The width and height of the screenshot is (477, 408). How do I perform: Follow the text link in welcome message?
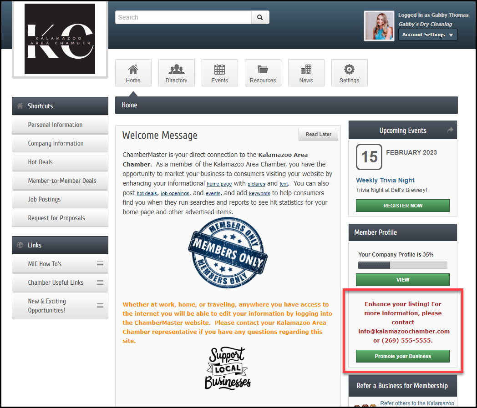(284, 184)
